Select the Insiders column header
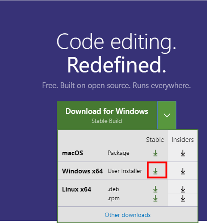Image resolution: width=207 pixels, height=223 pixels. coord(182,140)
